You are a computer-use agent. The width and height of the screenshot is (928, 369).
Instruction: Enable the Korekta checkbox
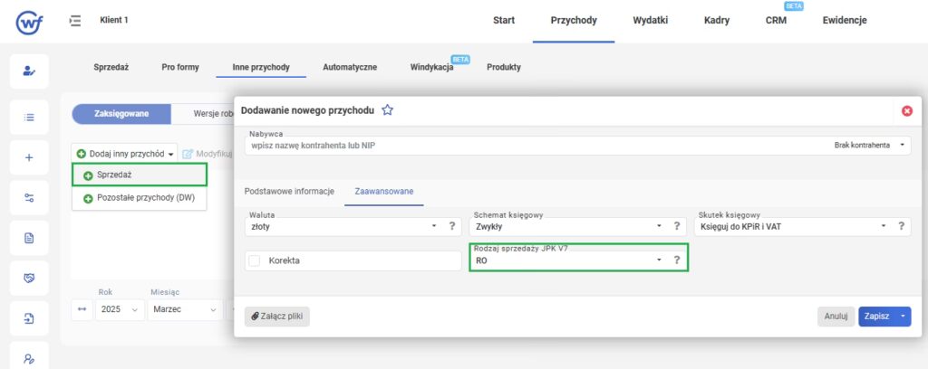click(x=255, y=260)
